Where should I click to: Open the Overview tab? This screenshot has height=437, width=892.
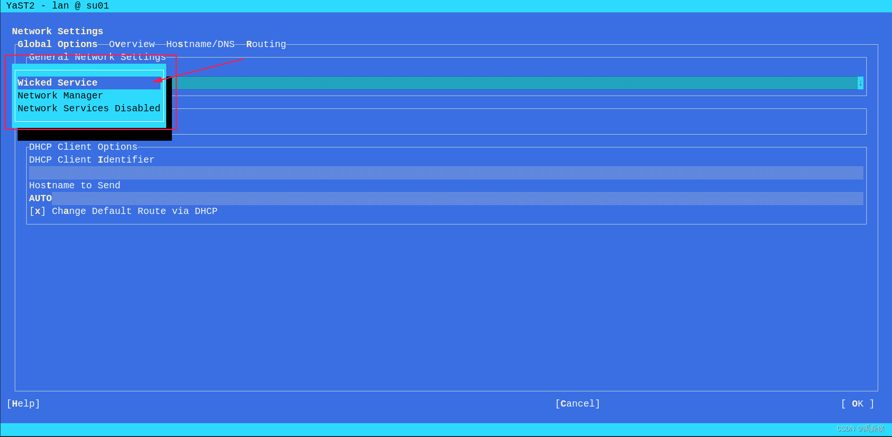pyautogui.click(x=132, y=44)
